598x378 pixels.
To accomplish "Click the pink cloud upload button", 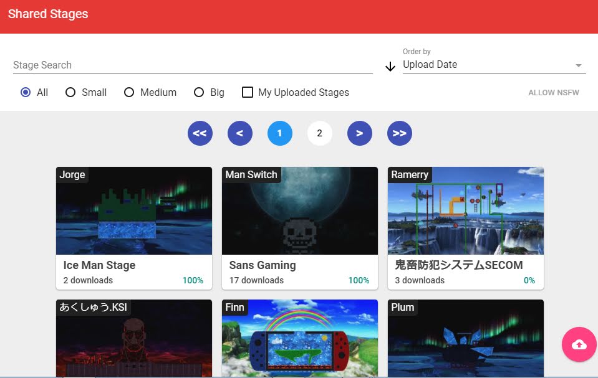I will [x=579, y=344].
